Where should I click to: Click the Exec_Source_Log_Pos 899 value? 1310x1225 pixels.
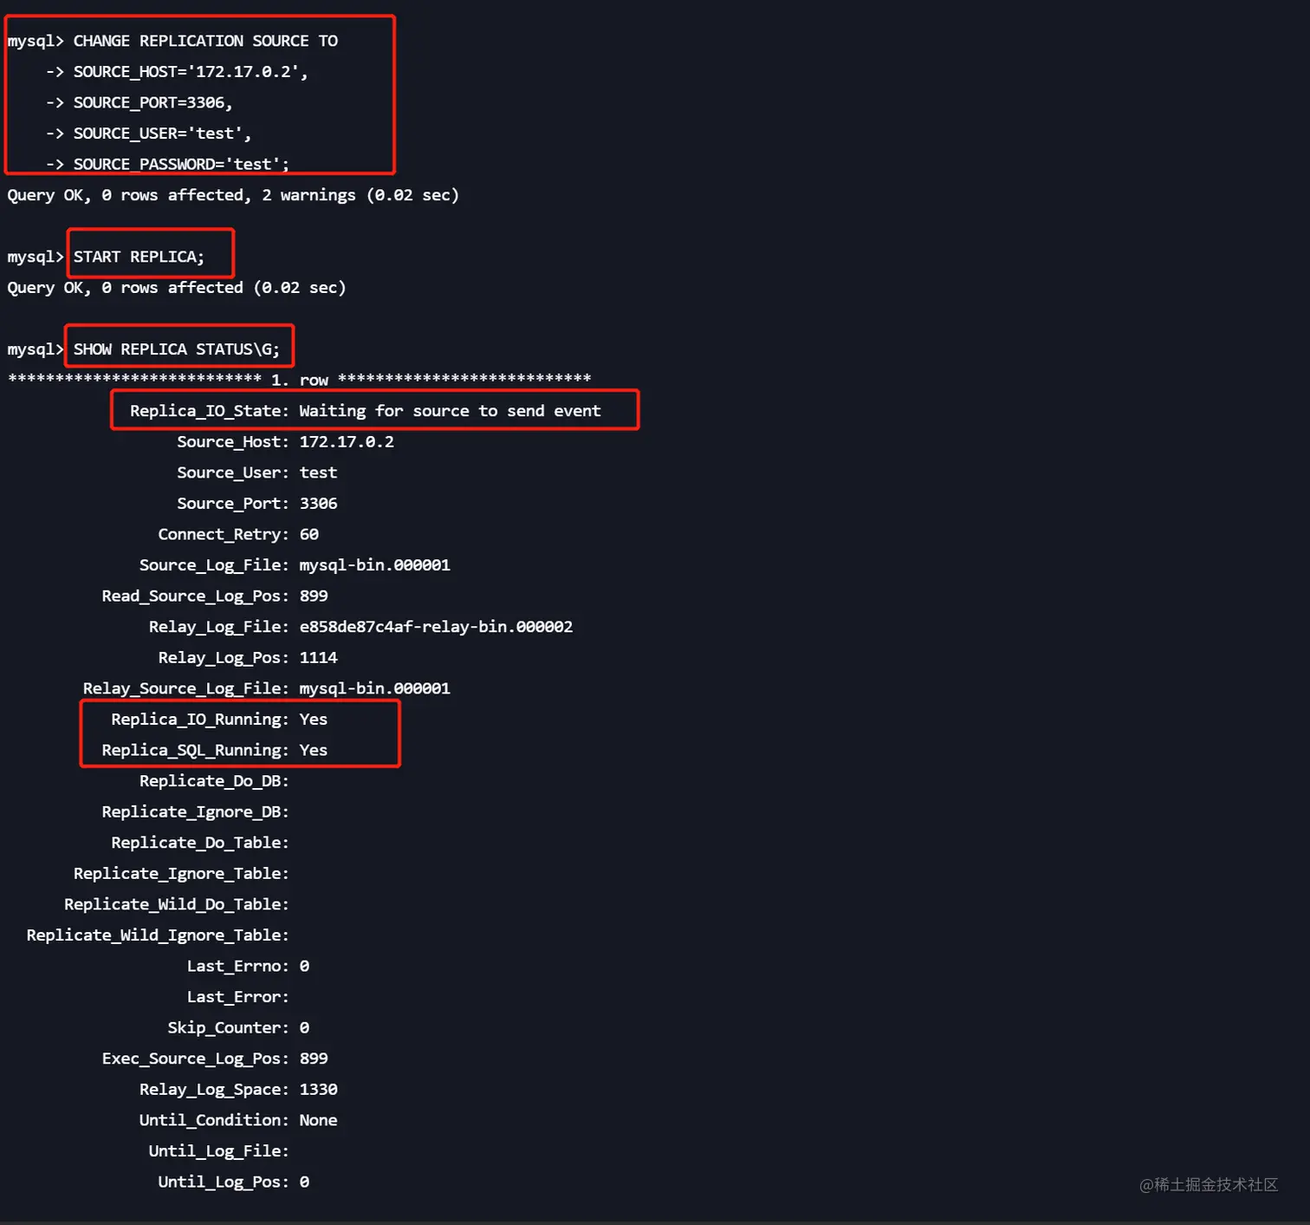[x=314, y=1059]
